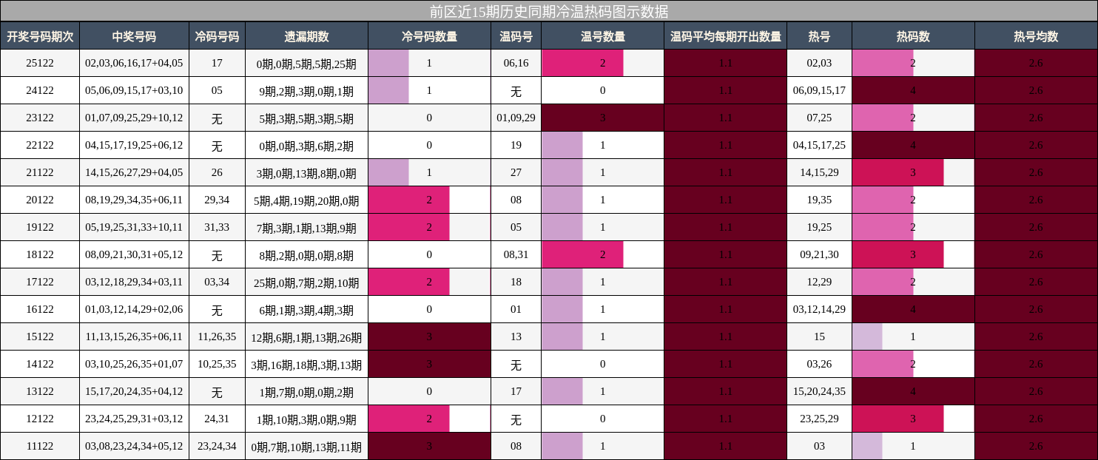The image size is (1098, 460).
Task: Click winning numbers 08,09,21,30,31+05,12
Action: click(134, 255)
